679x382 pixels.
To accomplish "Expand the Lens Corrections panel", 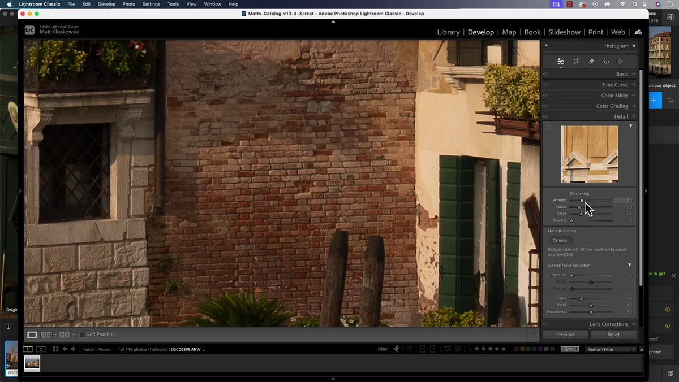I will pos(634,324).
